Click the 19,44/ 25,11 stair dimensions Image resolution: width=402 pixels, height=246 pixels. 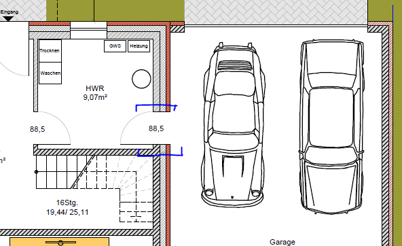[67, 212]
